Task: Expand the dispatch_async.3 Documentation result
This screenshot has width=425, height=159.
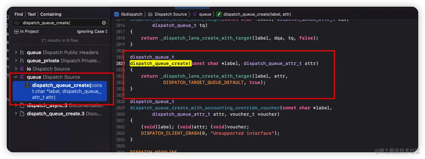Action: click(x=16, y=105)
